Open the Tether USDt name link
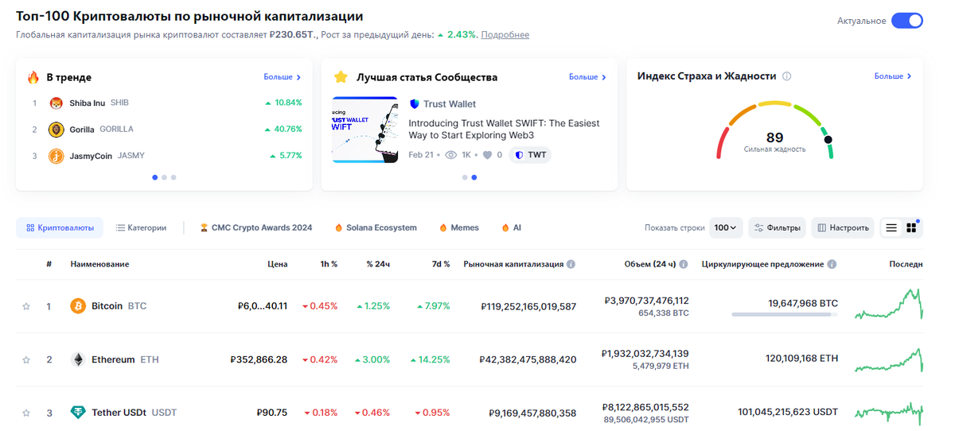 tap(134, 413)
